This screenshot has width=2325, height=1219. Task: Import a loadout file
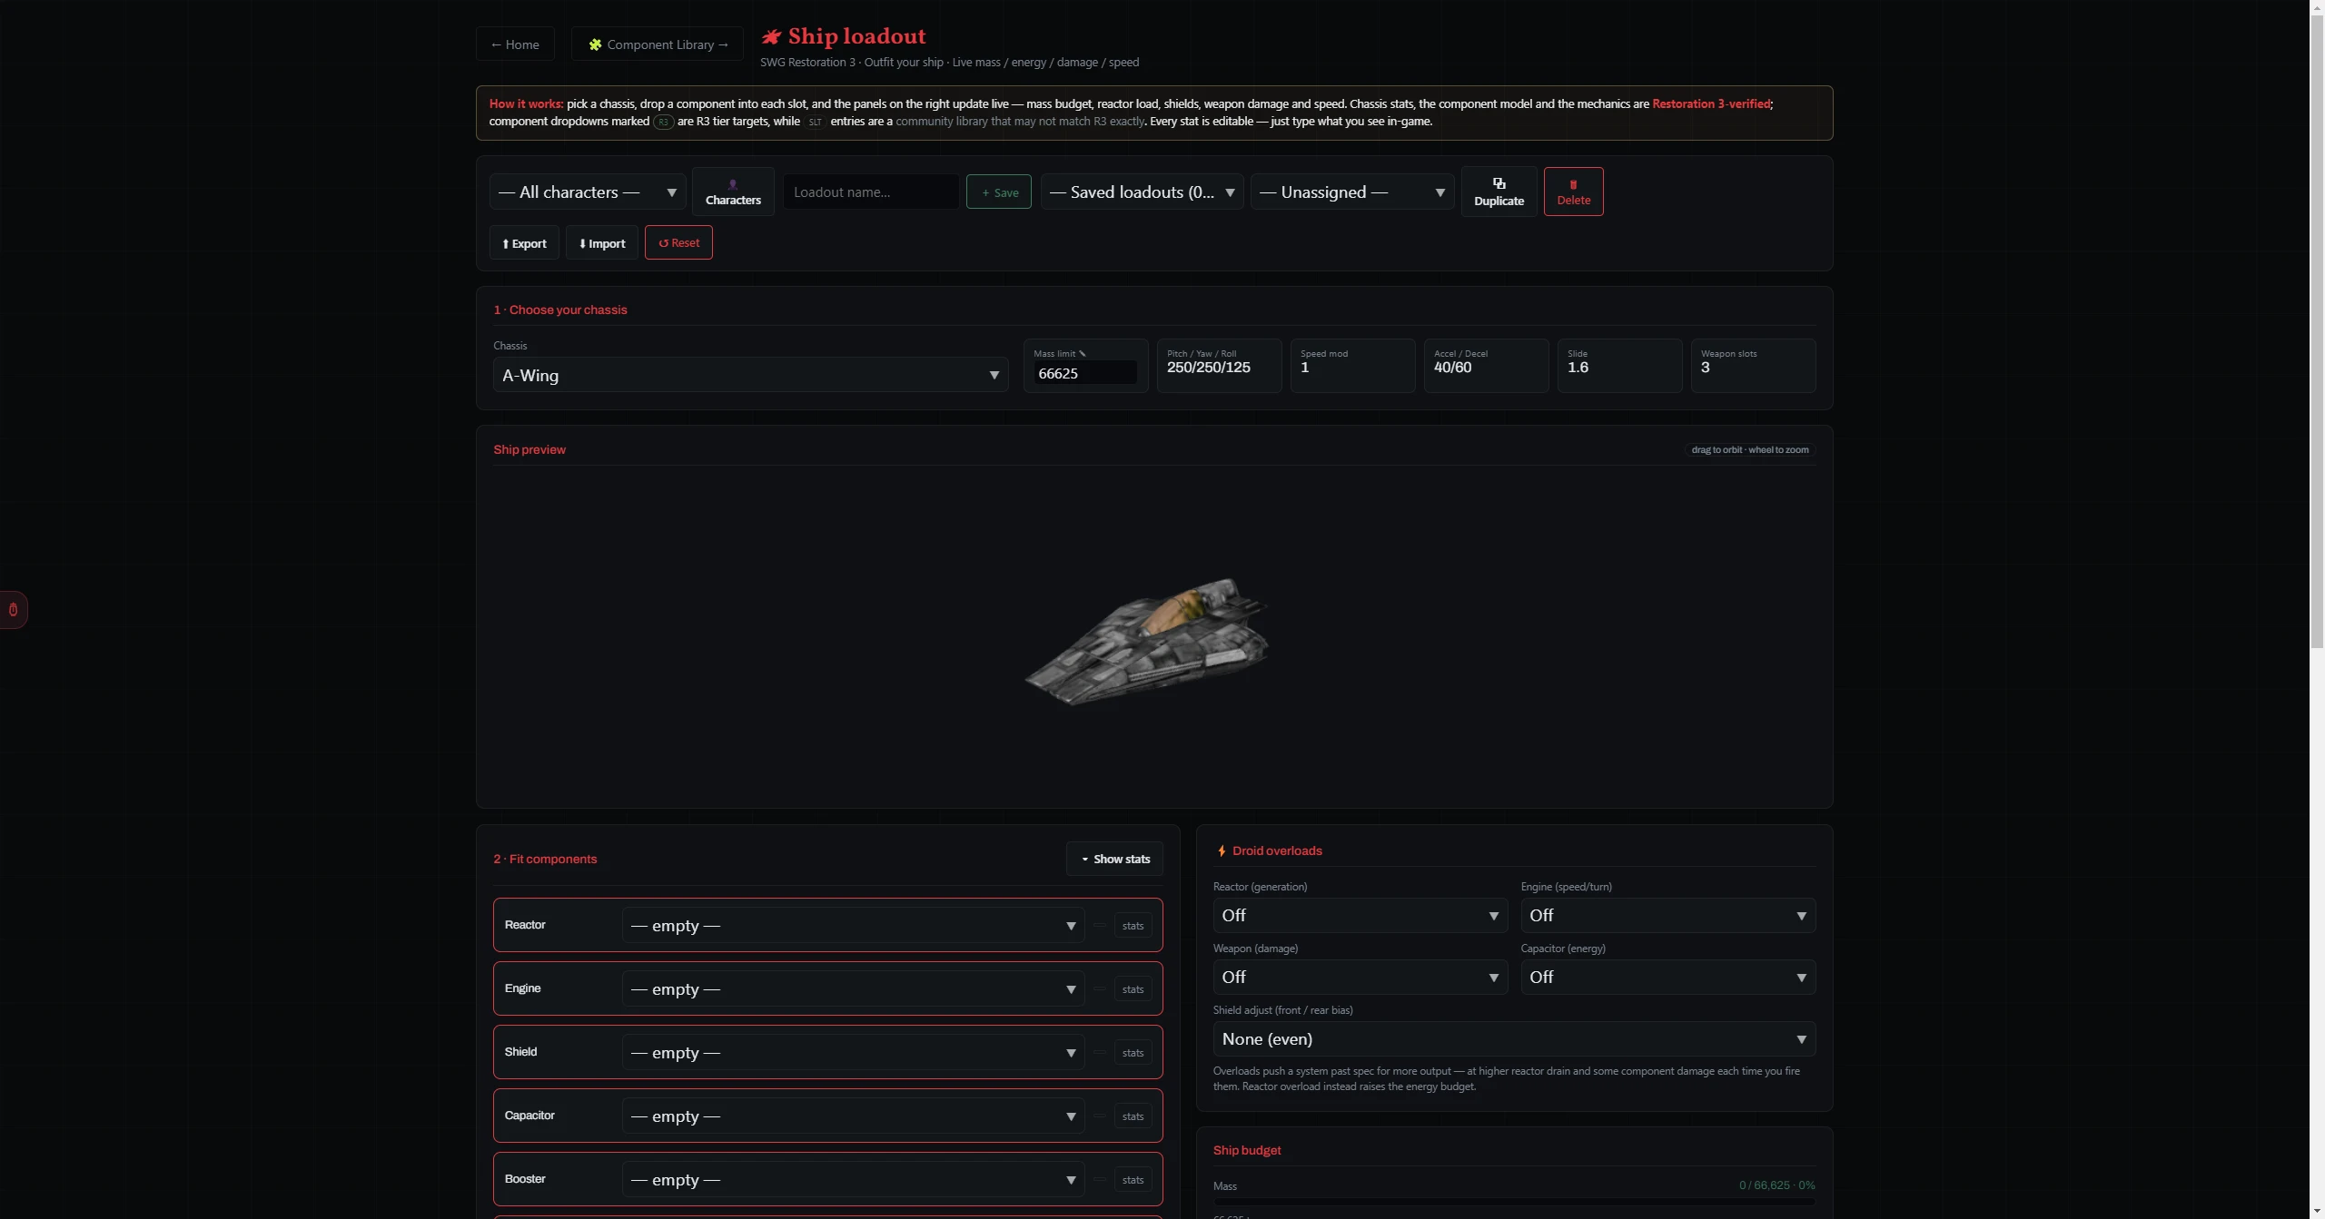coord(601,243)
